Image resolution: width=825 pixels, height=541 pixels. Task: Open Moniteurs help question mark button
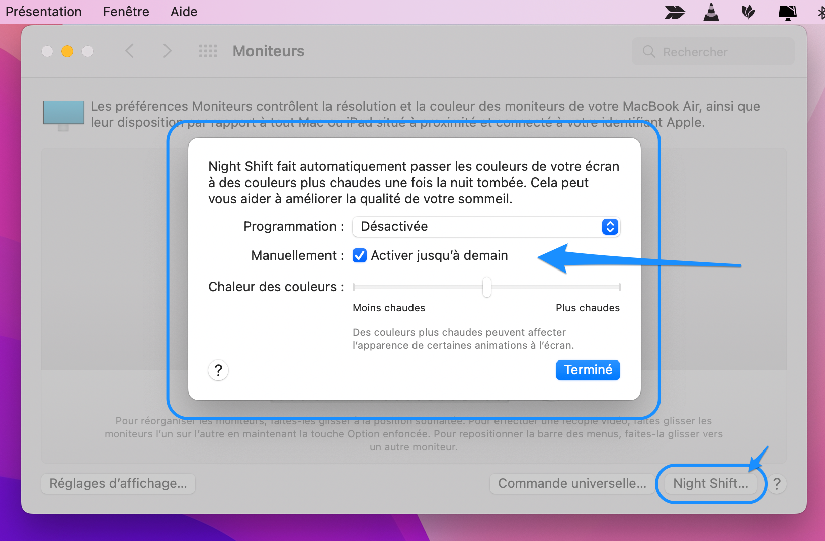click(x=777, y=484)
